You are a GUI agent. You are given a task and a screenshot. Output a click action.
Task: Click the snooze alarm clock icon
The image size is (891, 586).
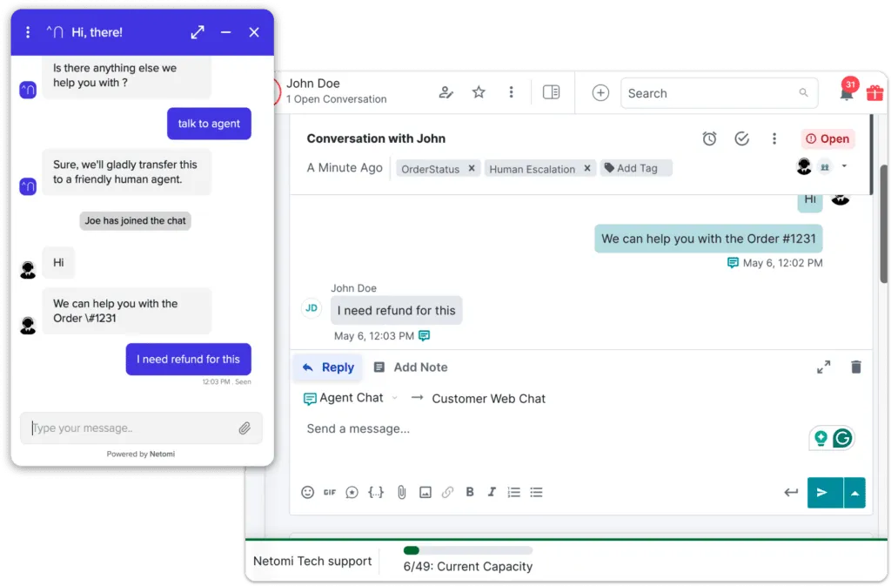pos(709,138)
